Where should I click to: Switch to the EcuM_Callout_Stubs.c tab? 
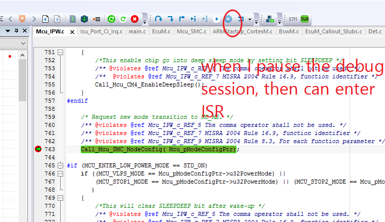coord(333,31)
